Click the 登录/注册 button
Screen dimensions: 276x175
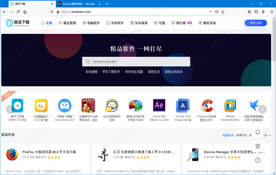[x=255, y=23]
